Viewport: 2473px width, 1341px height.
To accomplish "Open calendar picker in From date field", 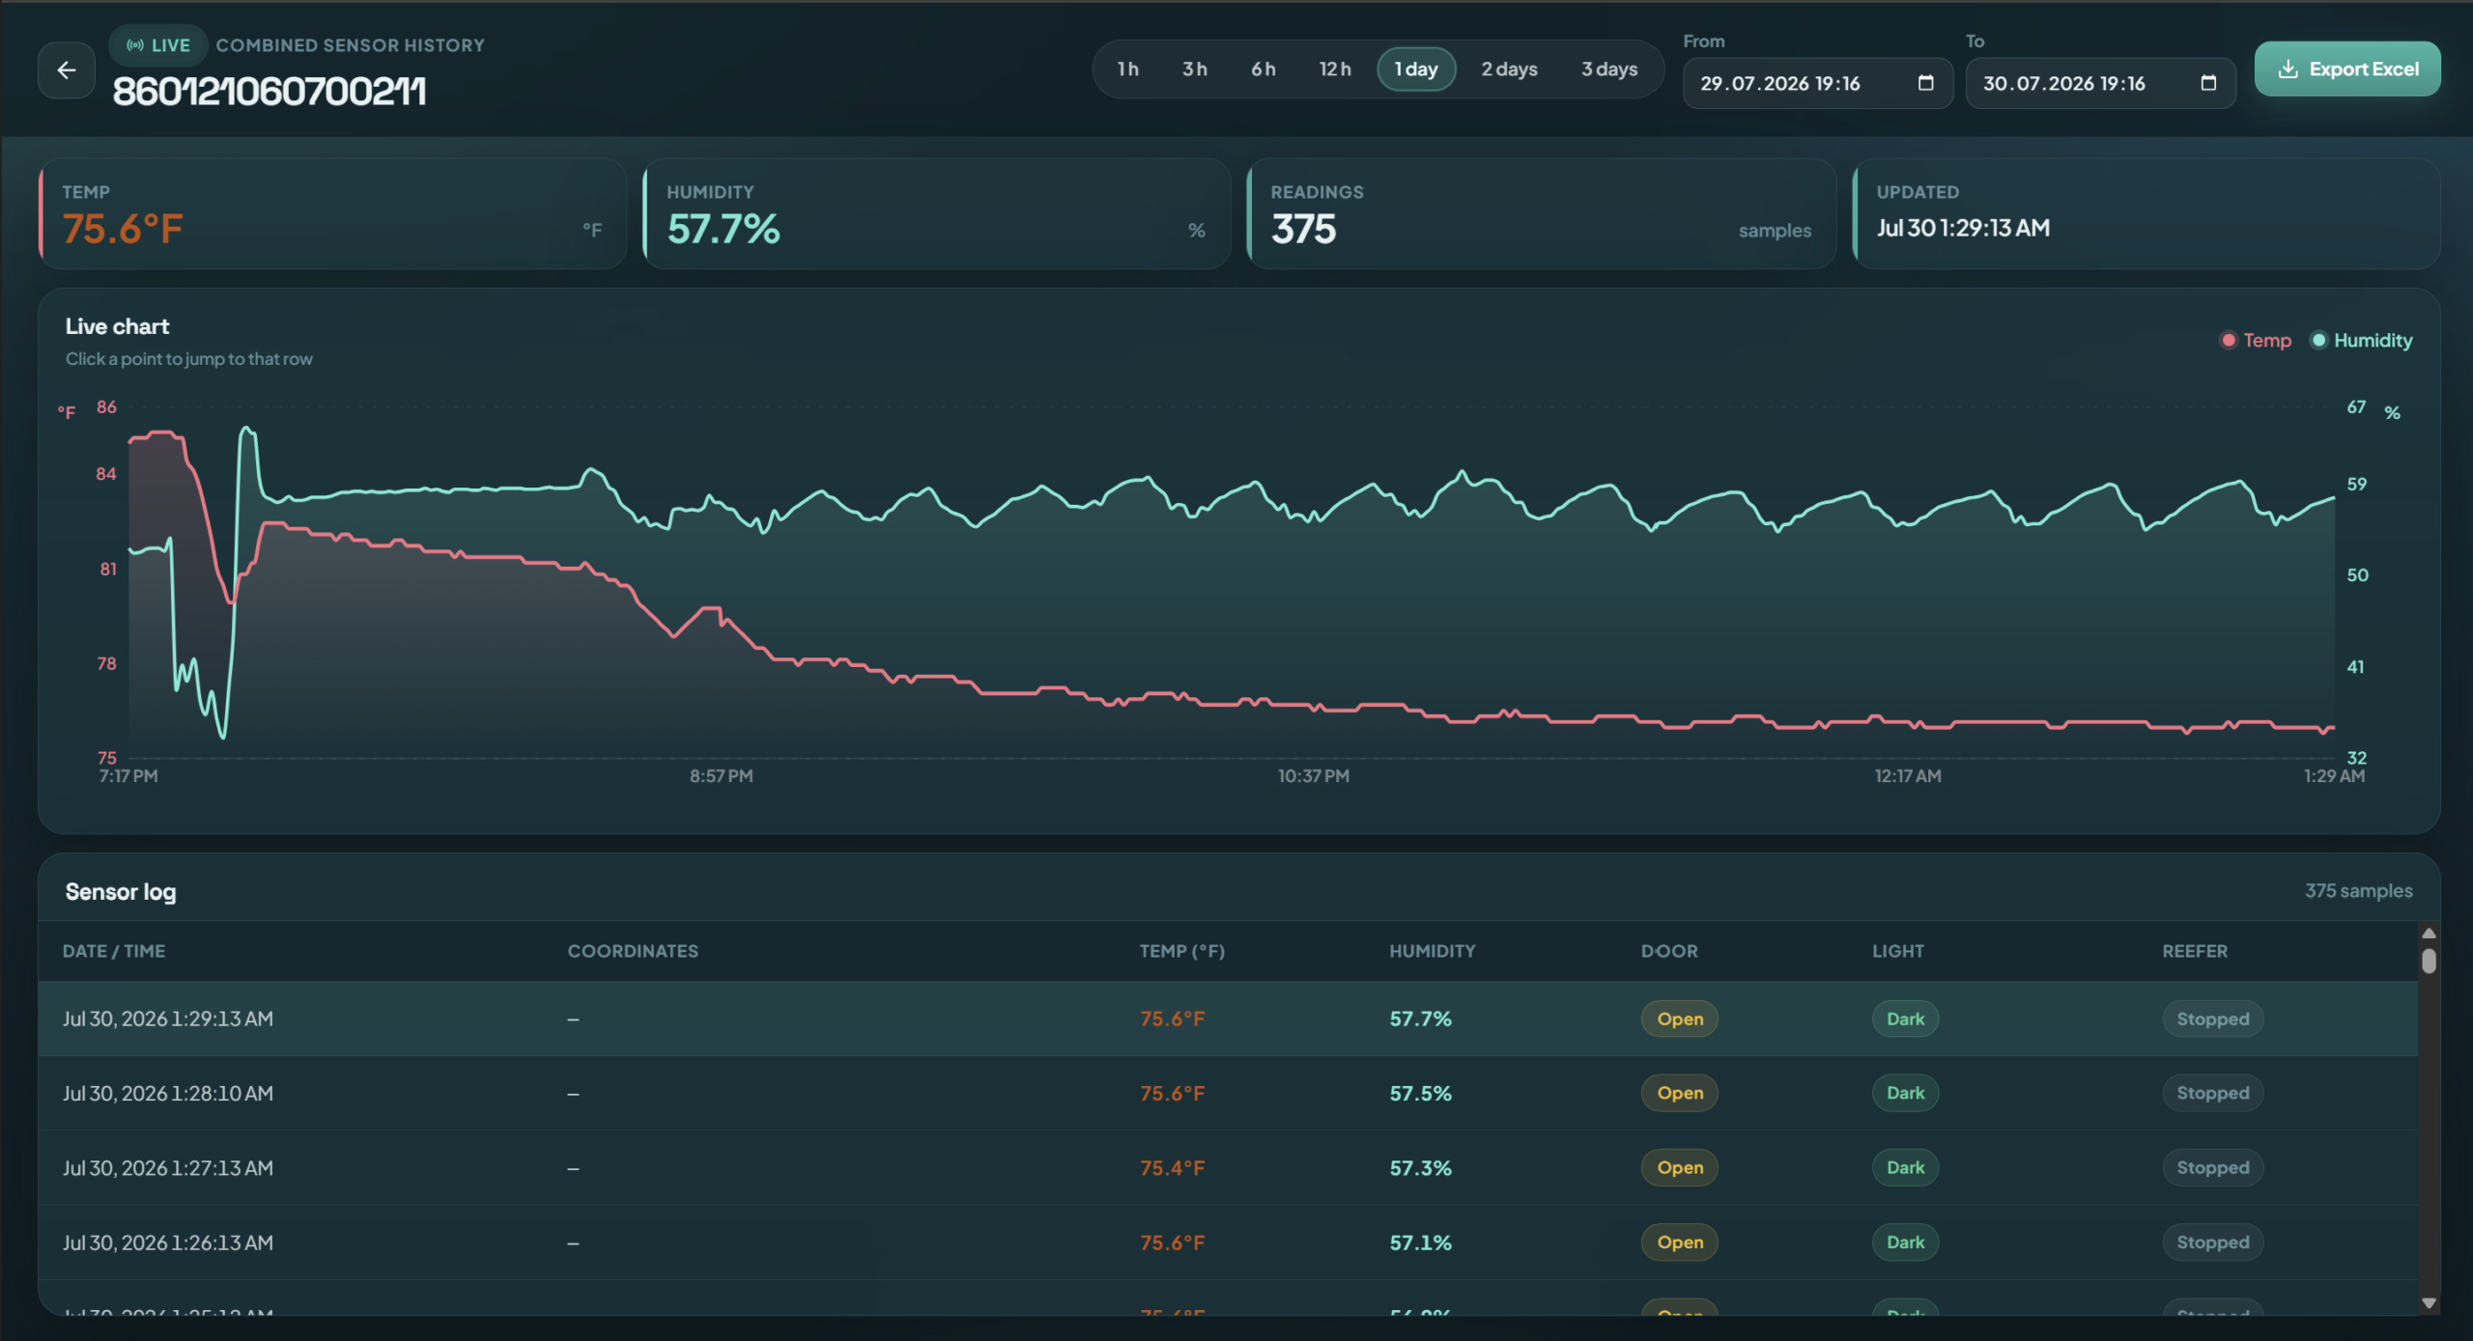I will tap(1925, 83).
